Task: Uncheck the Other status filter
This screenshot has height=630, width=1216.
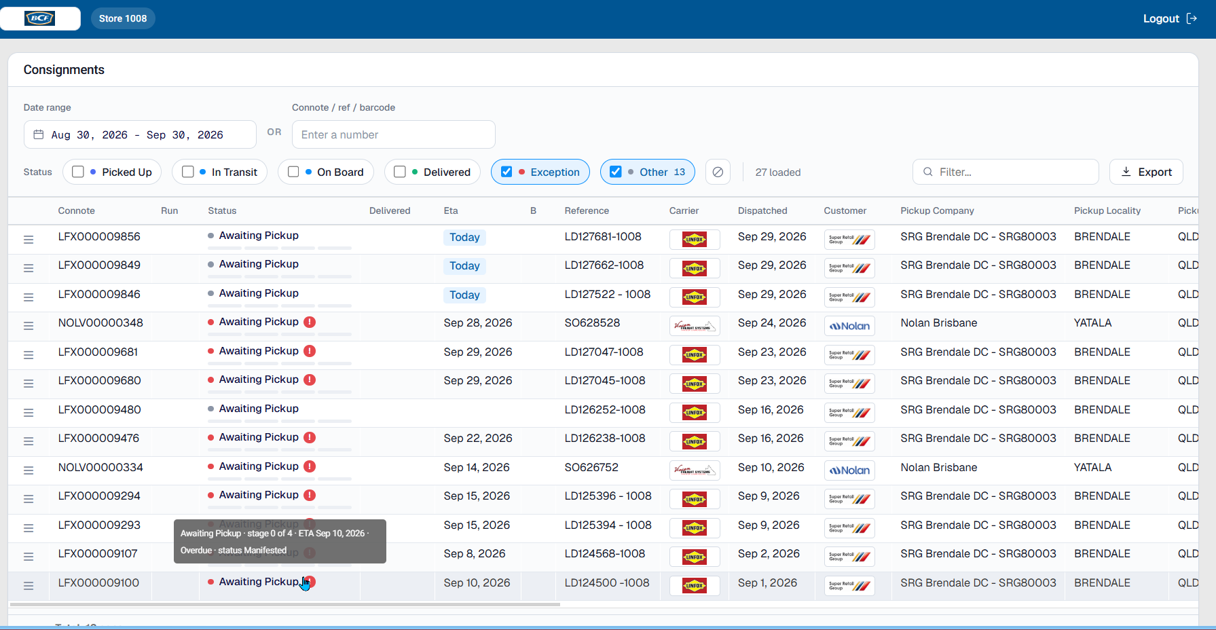Action: [616, 172]
